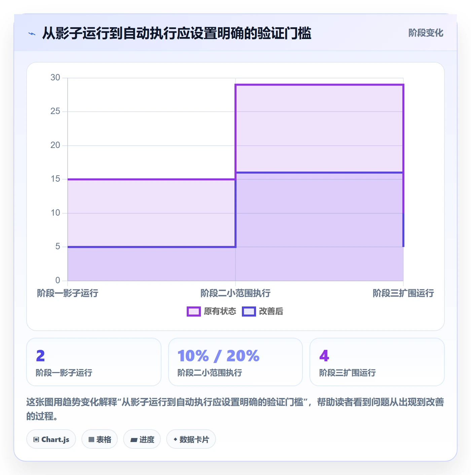Click y-axis tick label 25

[x=55, y=111]
